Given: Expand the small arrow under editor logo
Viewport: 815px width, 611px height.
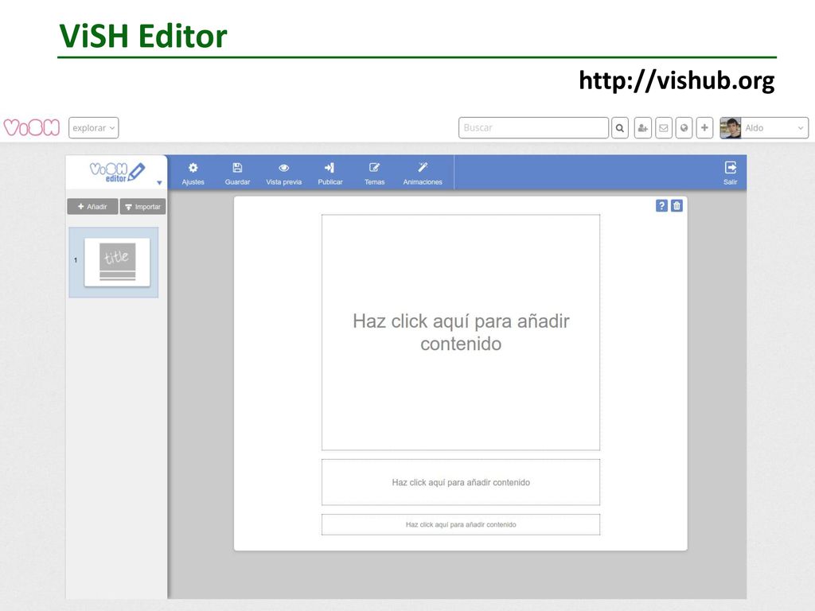Looking at the screenshot, I should [x=159, y=183].
